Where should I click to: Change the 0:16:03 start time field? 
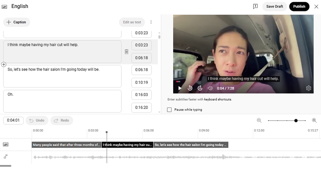click(x=141, y=95)
